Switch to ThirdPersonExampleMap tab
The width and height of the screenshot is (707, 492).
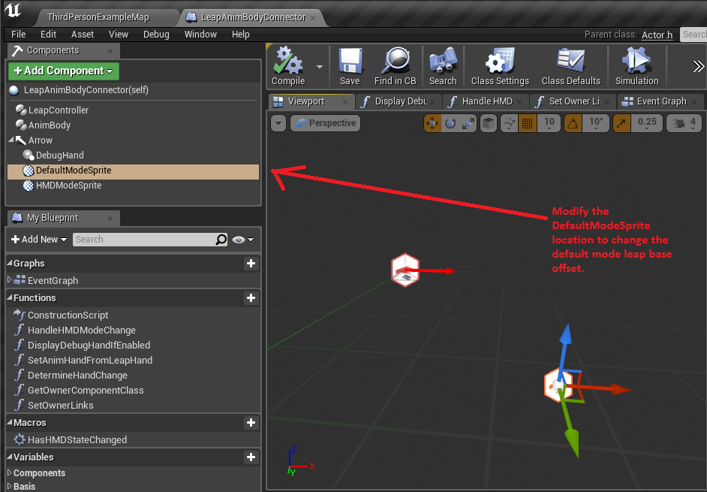[98, 17]
